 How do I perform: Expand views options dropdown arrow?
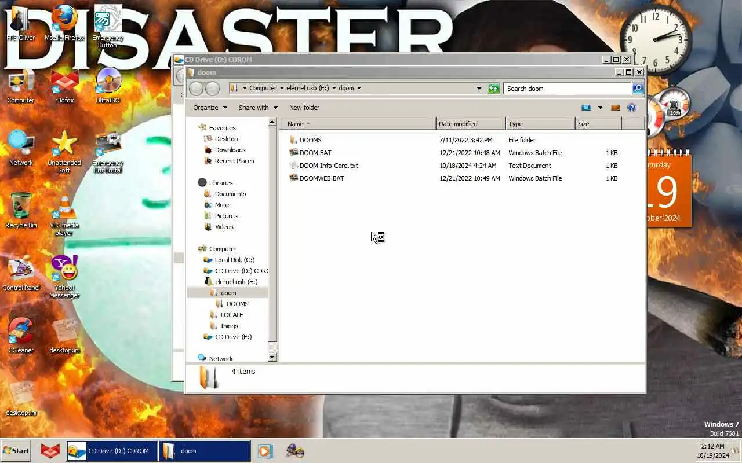coord(600,108)
